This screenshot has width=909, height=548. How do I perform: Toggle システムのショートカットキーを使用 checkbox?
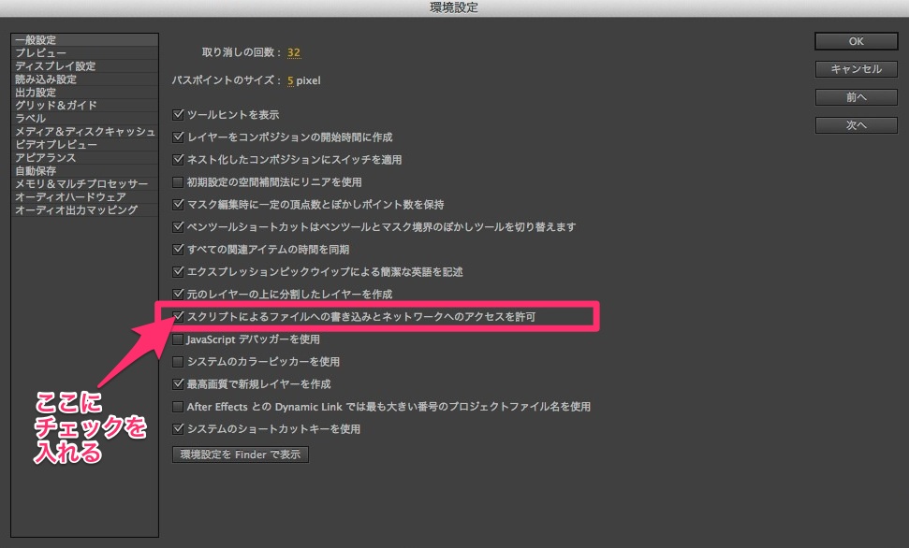pos(178,428)
